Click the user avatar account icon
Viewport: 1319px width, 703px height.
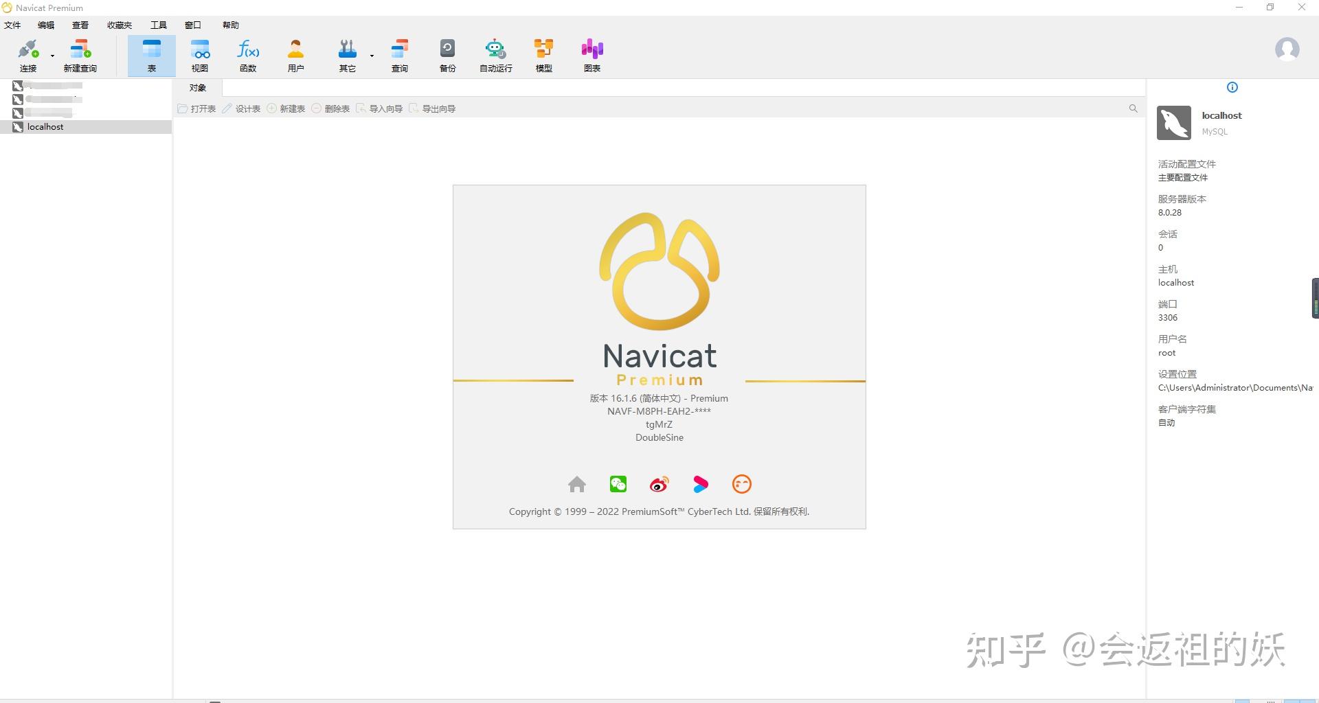click(1287, 49)
